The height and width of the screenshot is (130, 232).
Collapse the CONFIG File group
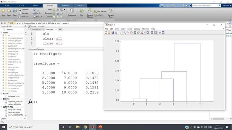pyautogui.click(x=1, y=107)
